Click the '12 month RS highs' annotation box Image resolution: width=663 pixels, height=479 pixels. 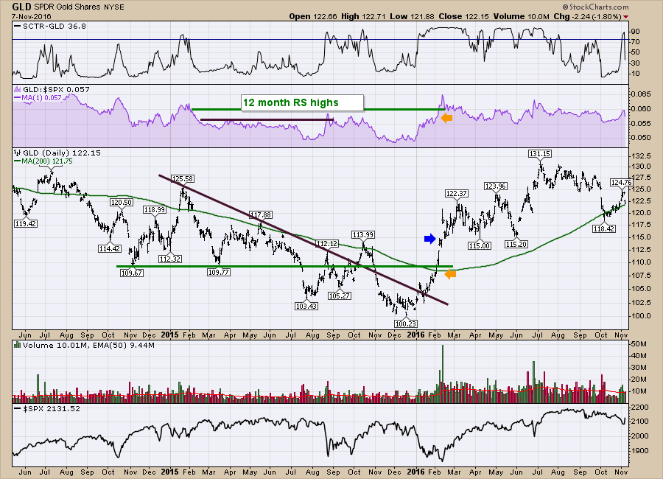pos(302,103)
